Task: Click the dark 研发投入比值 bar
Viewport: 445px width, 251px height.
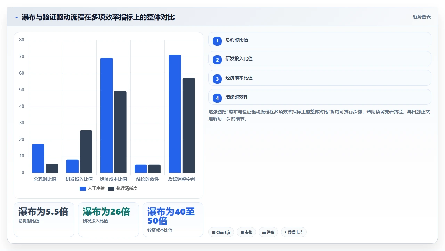Action: point(86,151)
